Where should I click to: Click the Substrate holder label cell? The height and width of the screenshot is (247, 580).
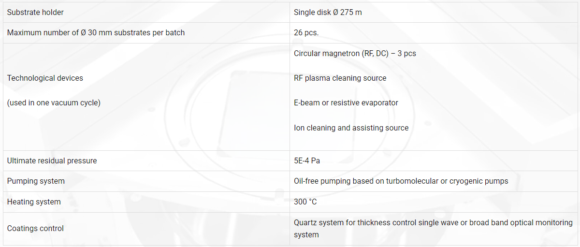pos(146,12)
